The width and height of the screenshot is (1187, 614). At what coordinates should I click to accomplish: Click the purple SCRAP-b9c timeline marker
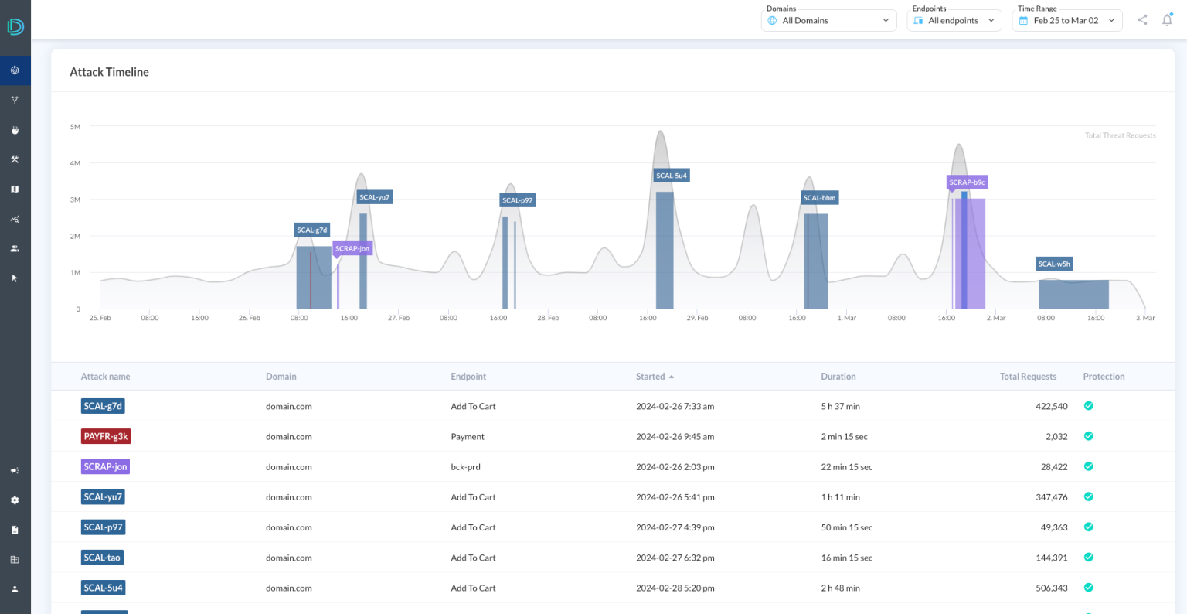tap(967, 182)
